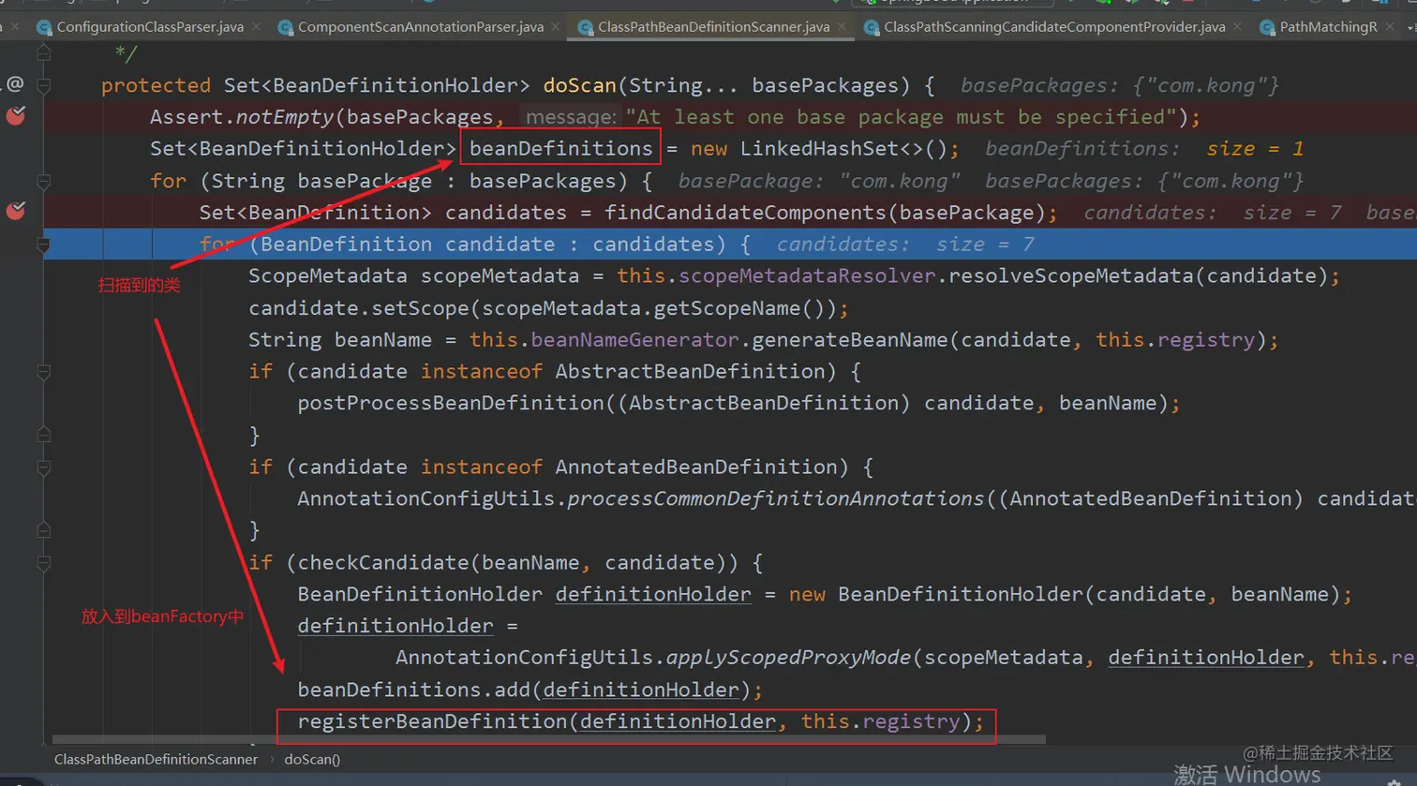Click the generateBeanName method call
This screenshot has height=786, width=1417.
pyautogui.click(x=851, y=340)
